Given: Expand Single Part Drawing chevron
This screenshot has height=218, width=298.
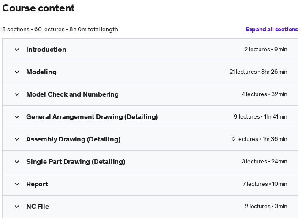Looking at the screenshot, I should pyautogui.click(x=17, y=162).
